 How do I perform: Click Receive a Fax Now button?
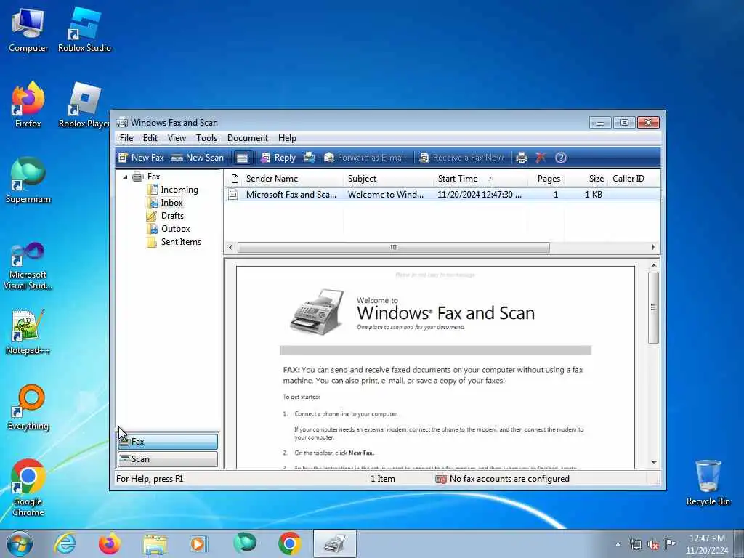coord(461,158)
